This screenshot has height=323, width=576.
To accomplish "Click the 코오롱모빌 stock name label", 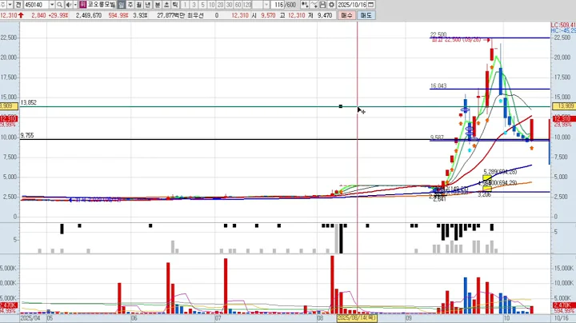I will (101, 5).
